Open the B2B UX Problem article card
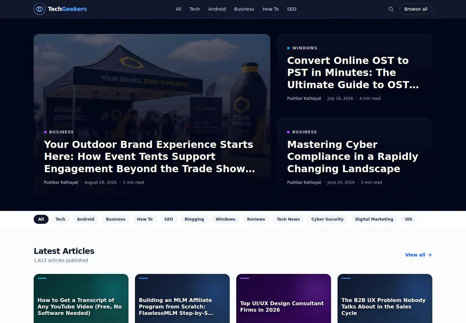The height and width of the screenshot is (323, 466). point(385,298)
